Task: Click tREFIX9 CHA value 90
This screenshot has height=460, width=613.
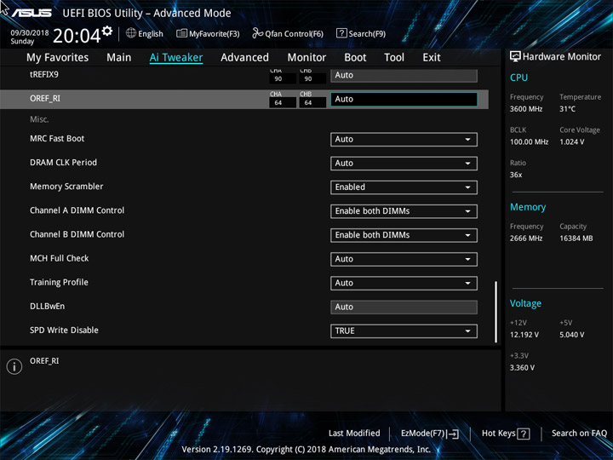Action: pos(283,78)
